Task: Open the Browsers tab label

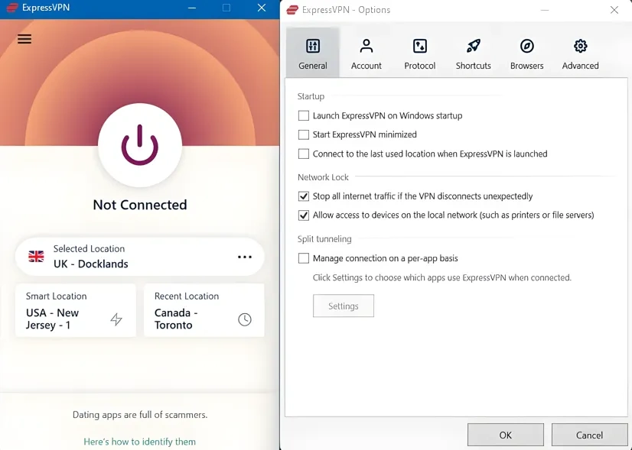Action: [527, 66]
